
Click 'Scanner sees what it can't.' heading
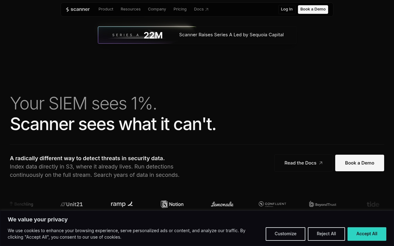click(x=113, y=124)
